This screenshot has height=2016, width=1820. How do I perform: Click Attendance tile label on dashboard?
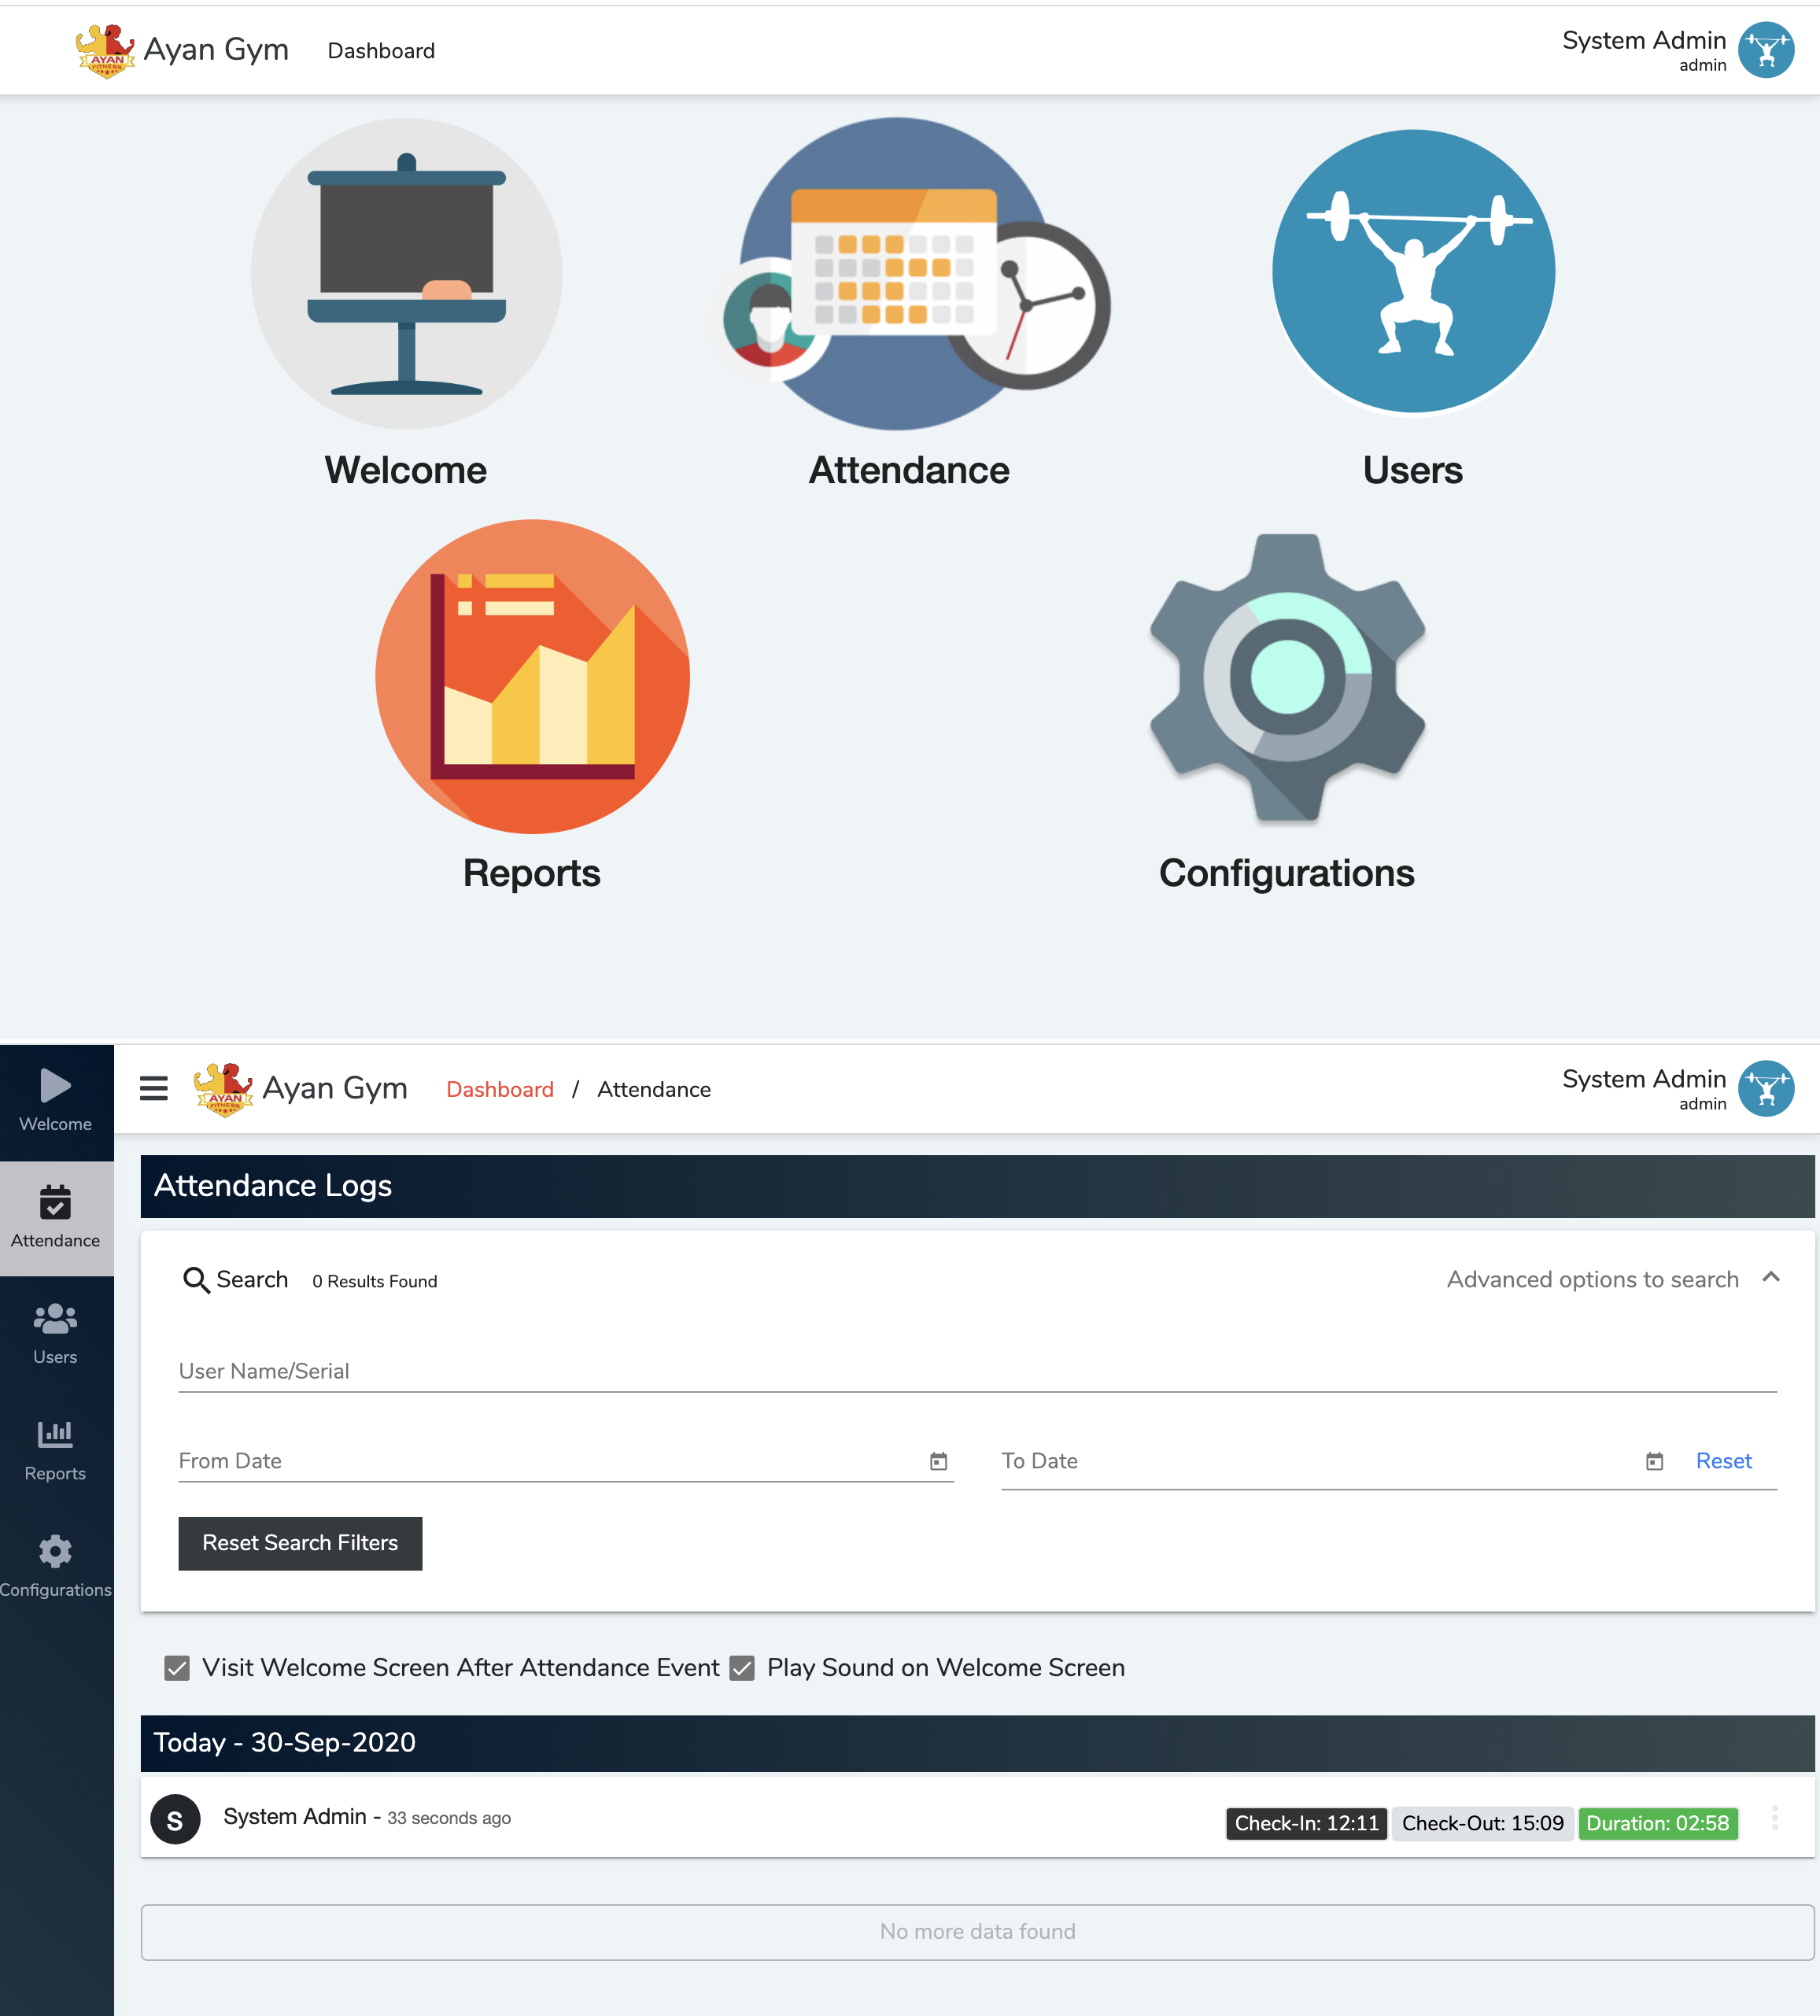tap(909, 470)
